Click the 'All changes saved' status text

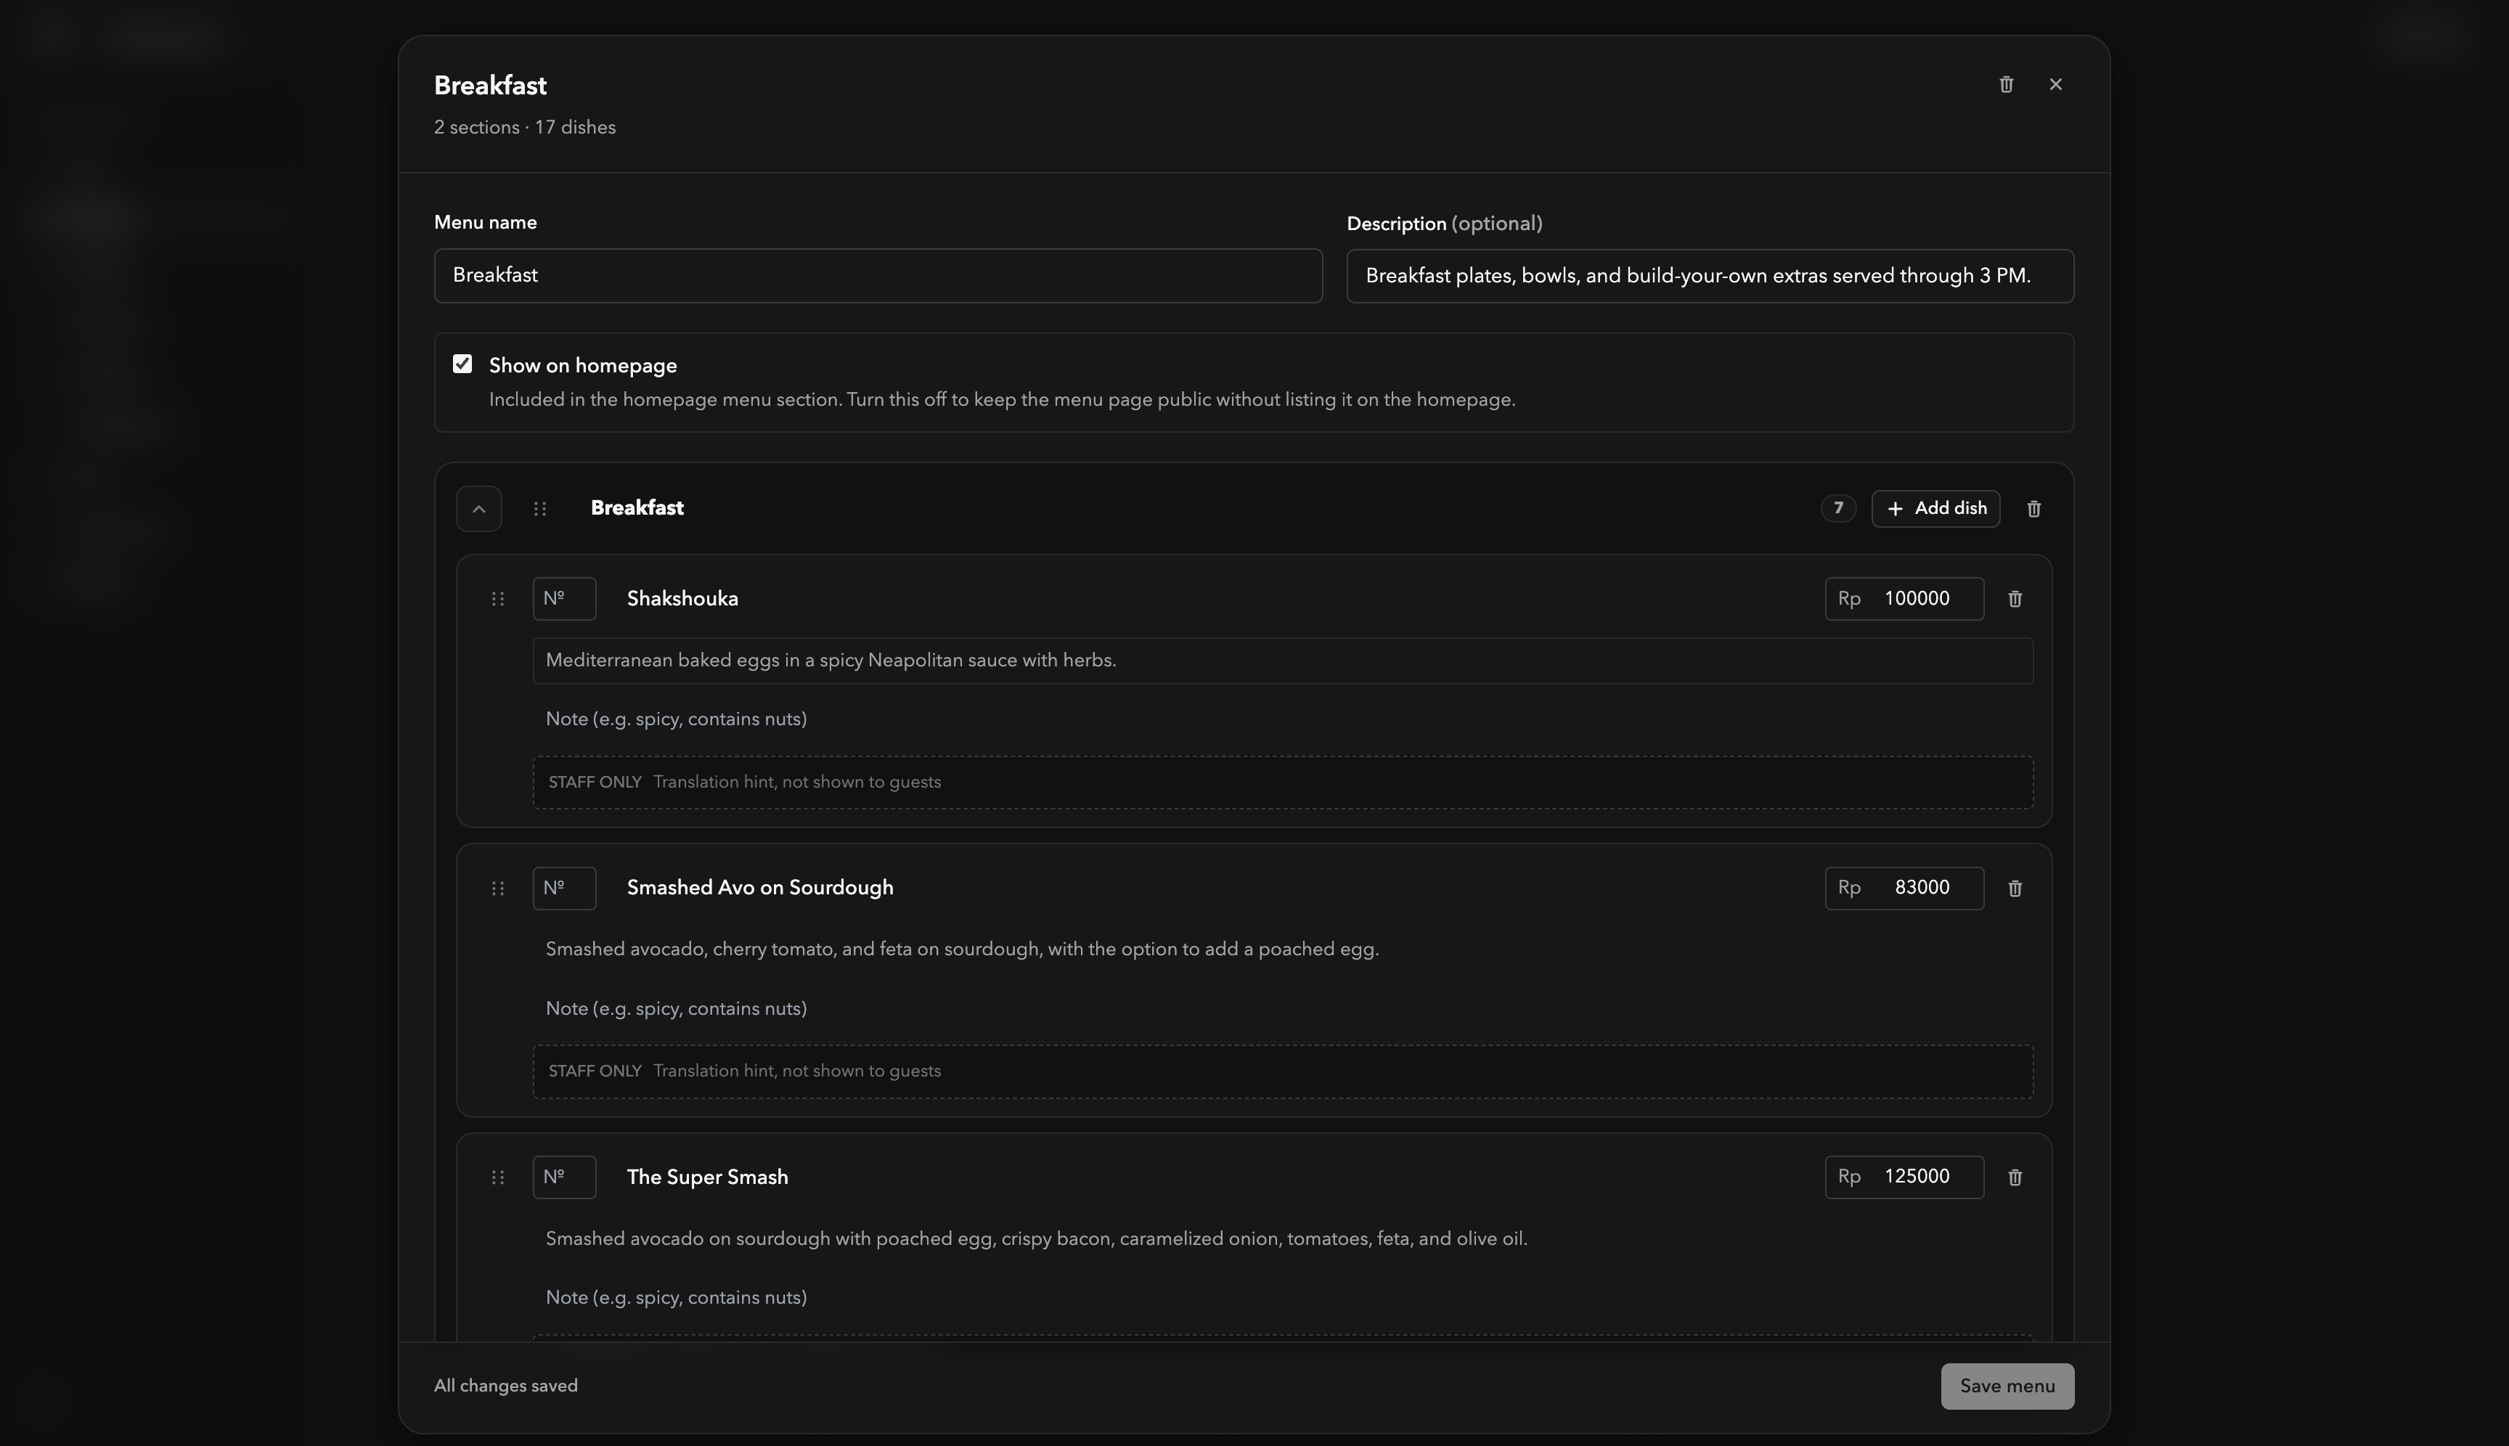tap(505, 1386)
